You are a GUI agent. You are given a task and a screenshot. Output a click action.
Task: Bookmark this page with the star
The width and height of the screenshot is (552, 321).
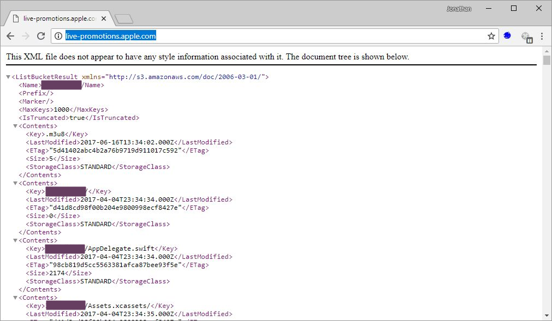491,36
